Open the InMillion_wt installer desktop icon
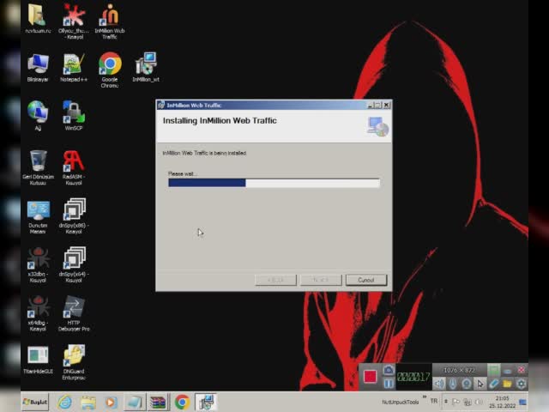The width and height of the screenshot is (549, 412). [x=146, y=67]
